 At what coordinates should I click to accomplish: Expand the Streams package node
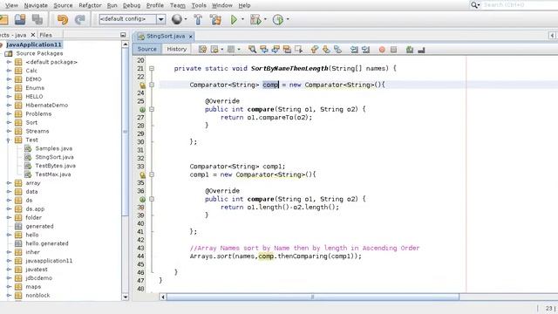tap(9, 131)
